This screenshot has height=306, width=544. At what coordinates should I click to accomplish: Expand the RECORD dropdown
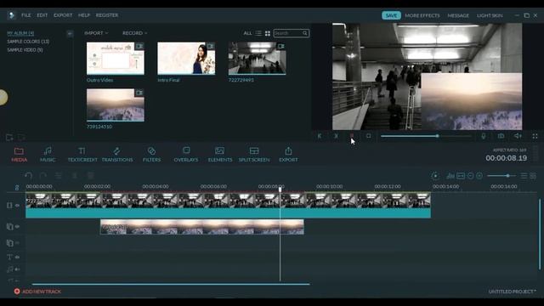pos(135,33)
